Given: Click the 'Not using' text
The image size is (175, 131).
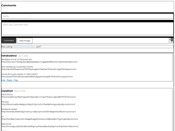Looking at the screenshot, I should pos(7,47).
